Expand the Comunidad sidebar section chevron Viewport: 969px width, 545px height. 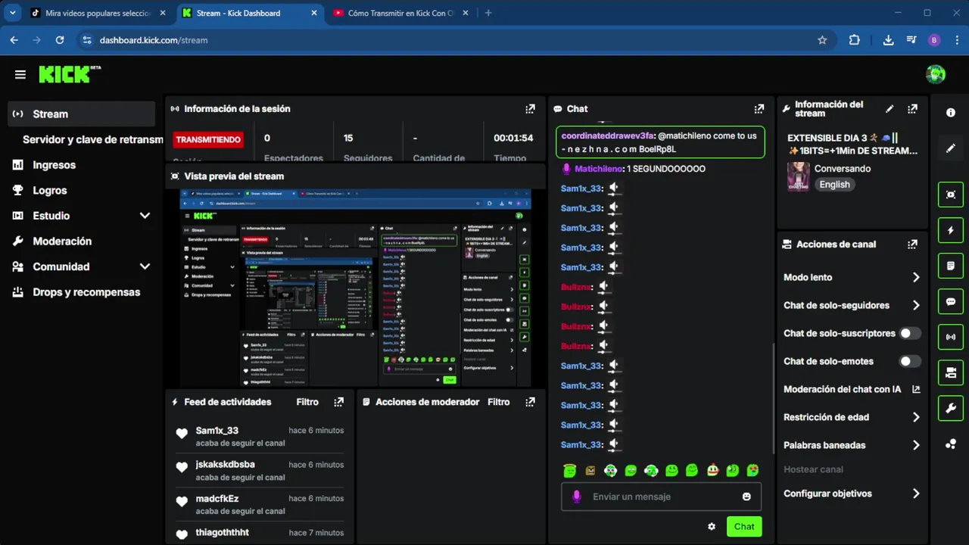coord(145,266)
